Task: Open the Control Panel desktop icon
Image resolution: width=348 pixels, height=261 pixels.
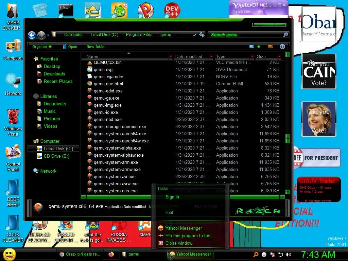Action: click(x=13, y=158)
